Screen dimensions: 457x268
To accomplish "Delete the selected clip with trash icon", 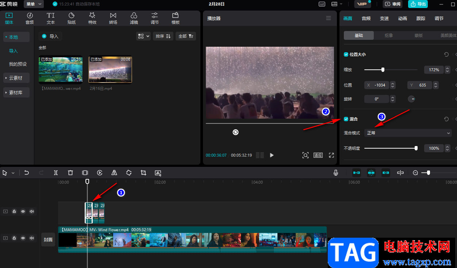I will pyautogui.click(x=70, y=173).
